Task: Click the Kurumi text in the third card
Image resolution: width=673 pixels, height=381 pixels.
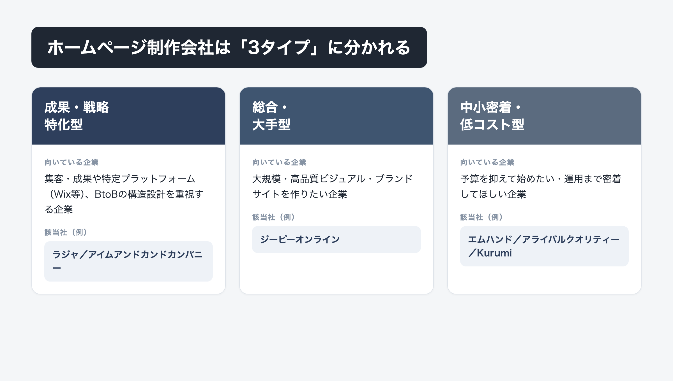Action: [x=494, y=253]
